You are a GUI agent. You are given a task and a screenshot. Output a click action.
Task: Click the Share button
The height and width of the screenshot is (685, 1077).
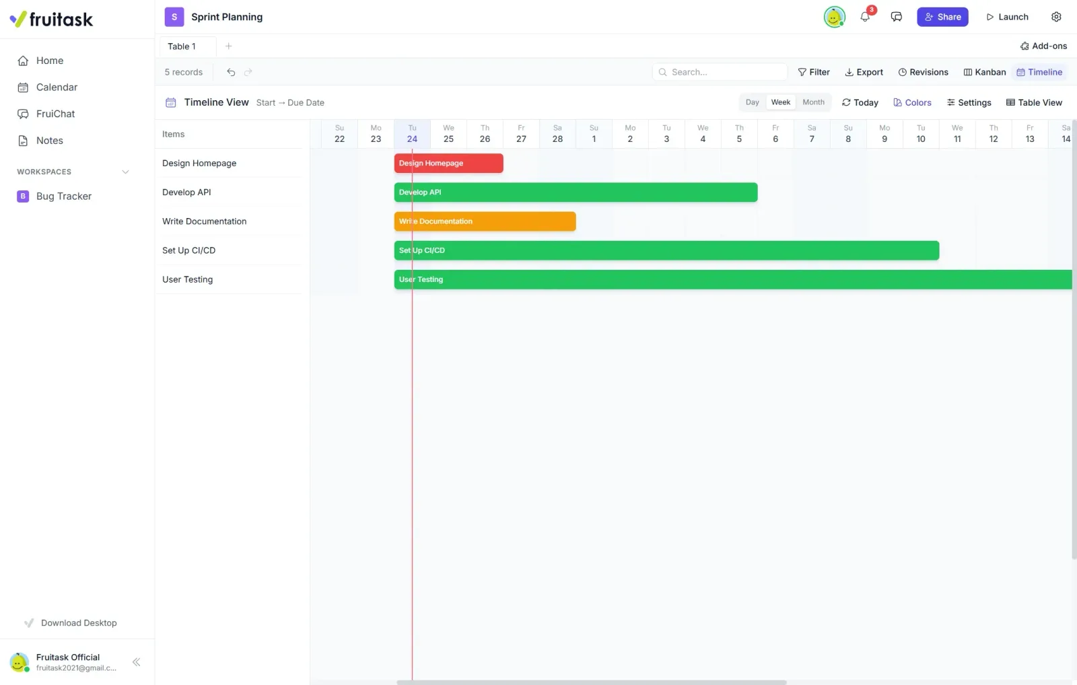(x=942, y=17)
